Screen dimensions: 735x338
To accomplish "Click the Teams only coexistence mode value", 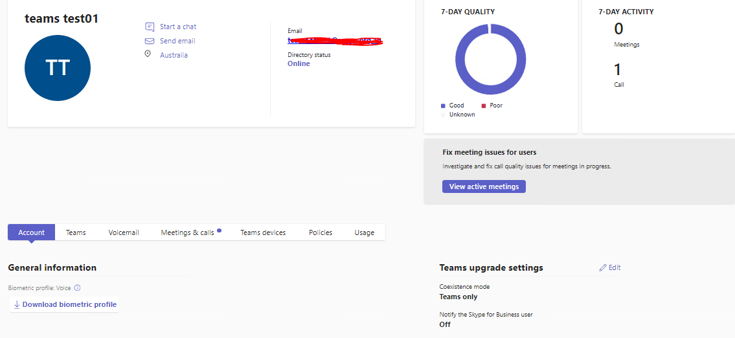I will 458,297.
